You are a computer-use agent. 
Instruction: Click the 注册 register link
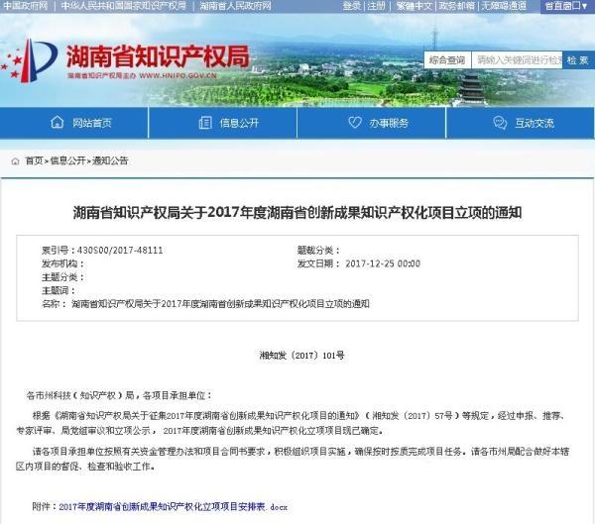click(x=376, y=6)
